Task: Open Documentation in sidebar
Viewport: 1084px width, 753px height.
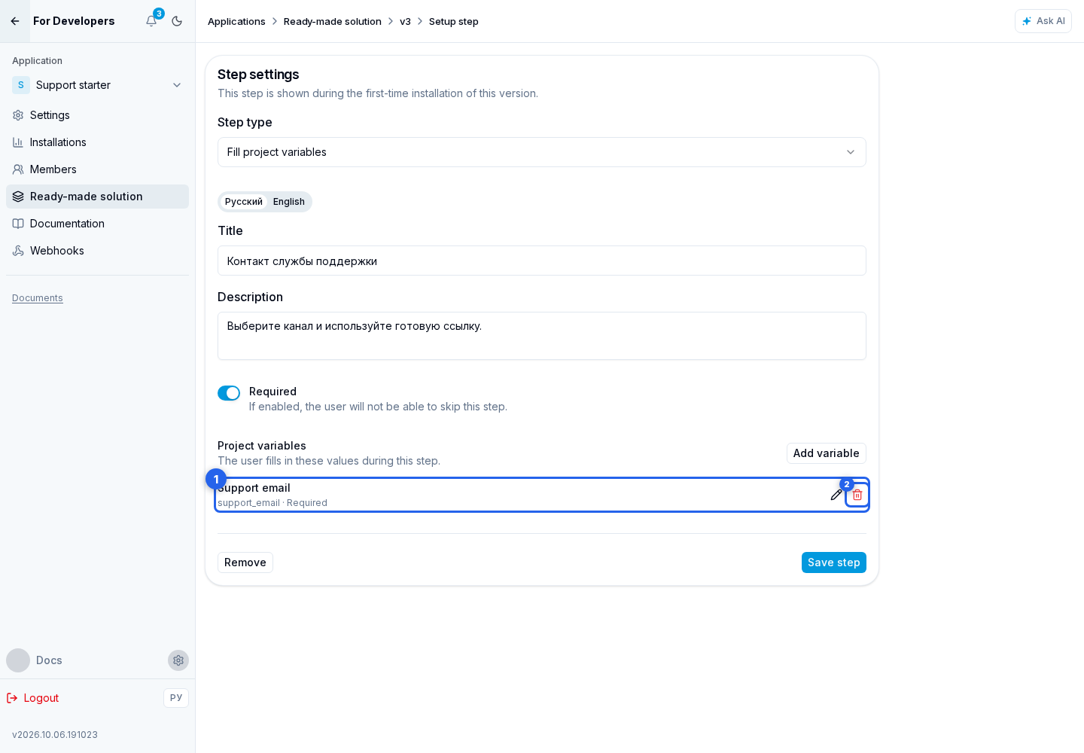Action: tap(97, 224)
